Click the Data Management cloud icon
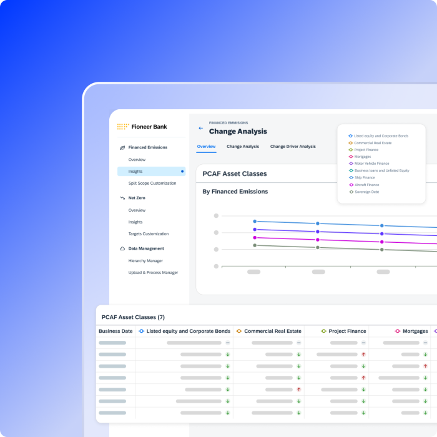 pos(122,248)
